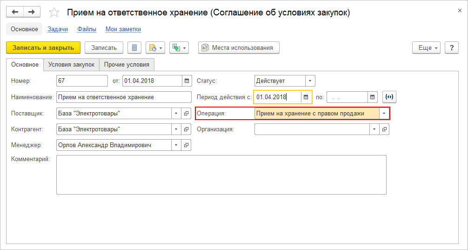468x250 pixels.
Task: Click 'Места использования' button
Action: tap(239, 47)
